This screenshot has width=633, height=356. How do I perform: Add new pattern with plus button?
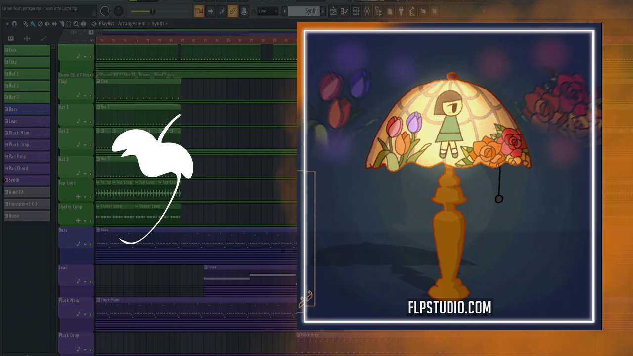click(x=323, y=11)
